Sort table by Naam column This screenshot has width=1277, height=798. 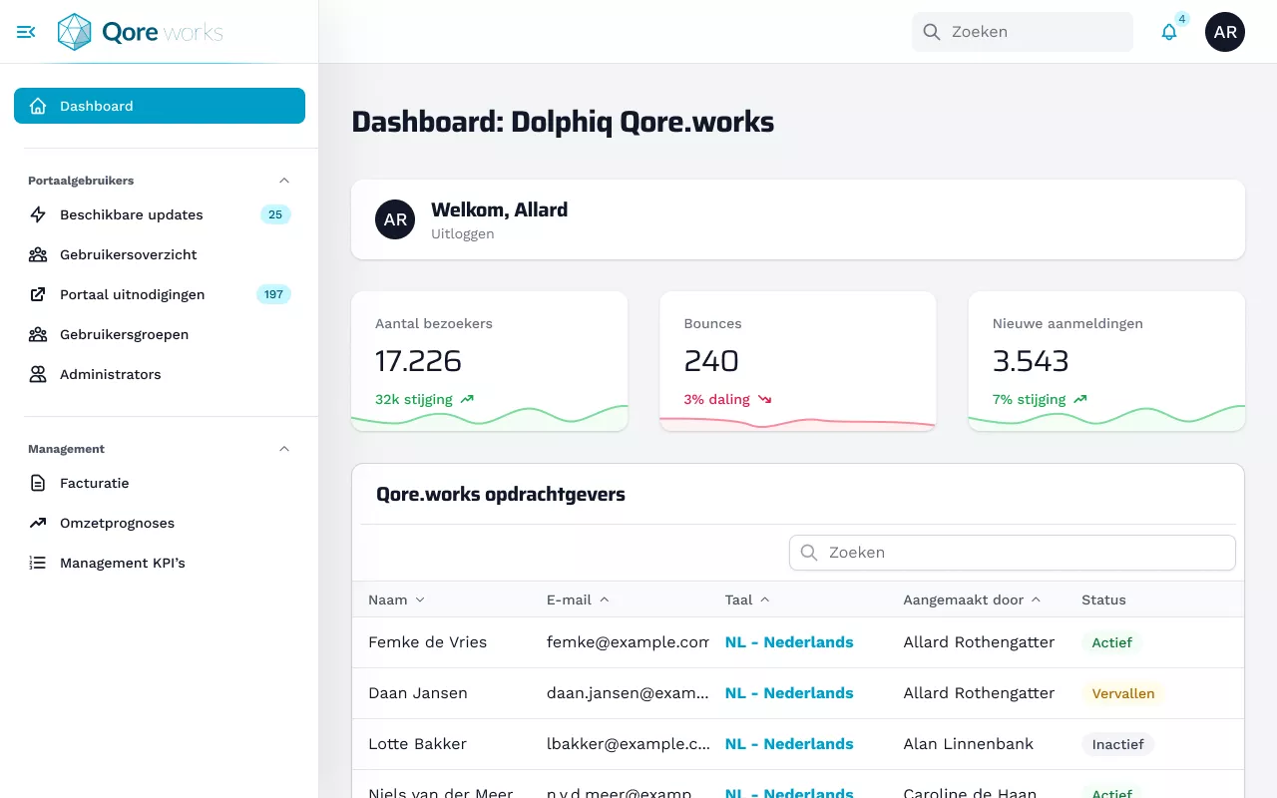coord(396,599)
